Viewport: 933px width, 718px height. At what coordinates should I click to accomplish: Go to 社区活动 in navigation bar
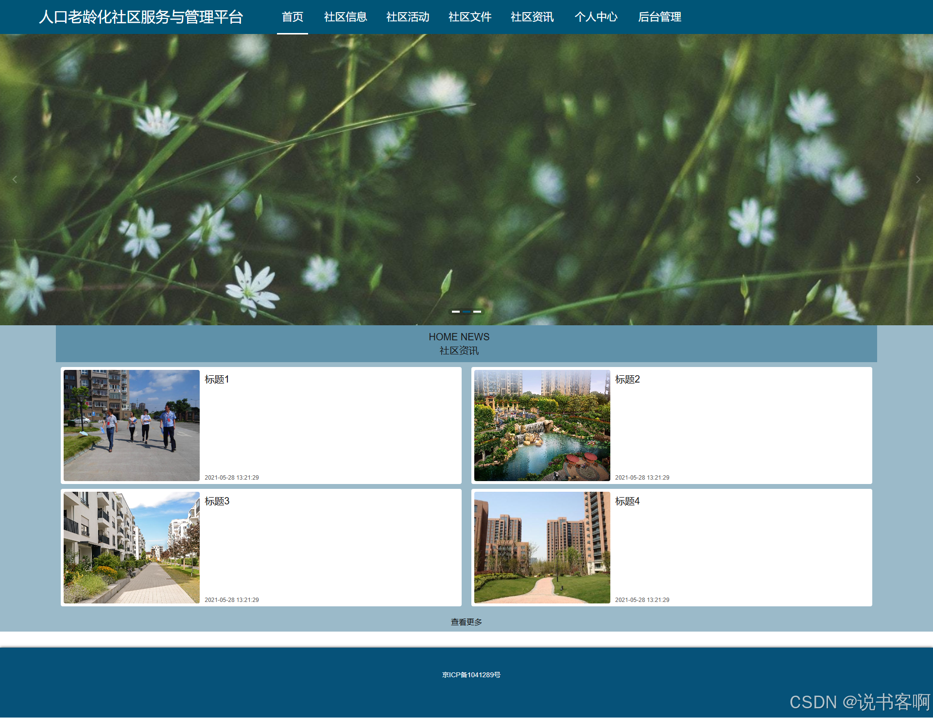click(x=408, y=17)
